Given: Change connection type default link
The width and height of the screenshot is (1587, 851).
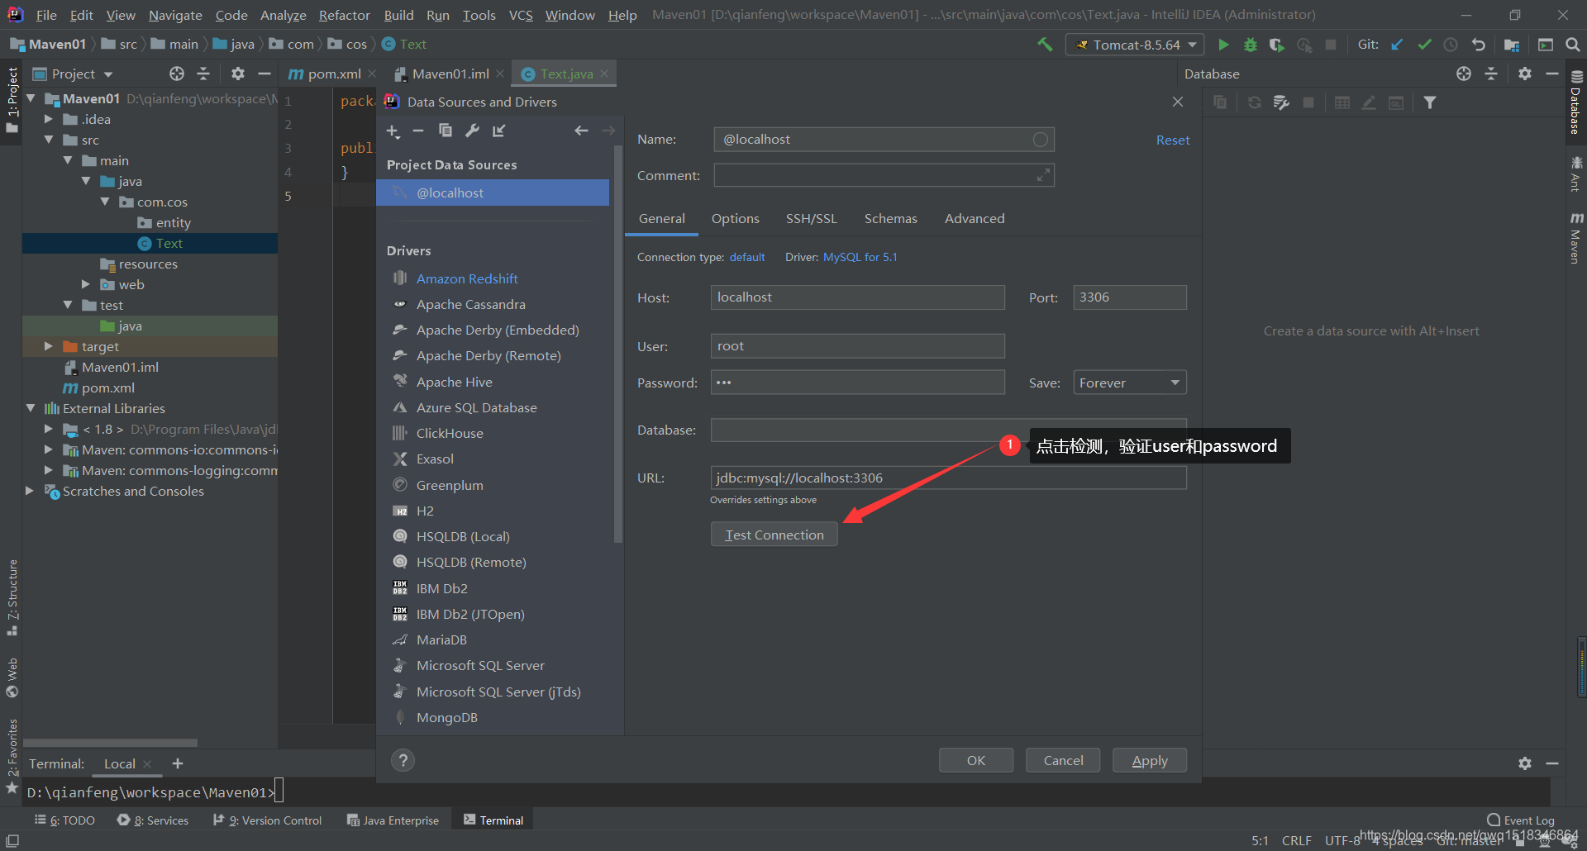Looking at the screenshot, I should (x=747, y=257).
